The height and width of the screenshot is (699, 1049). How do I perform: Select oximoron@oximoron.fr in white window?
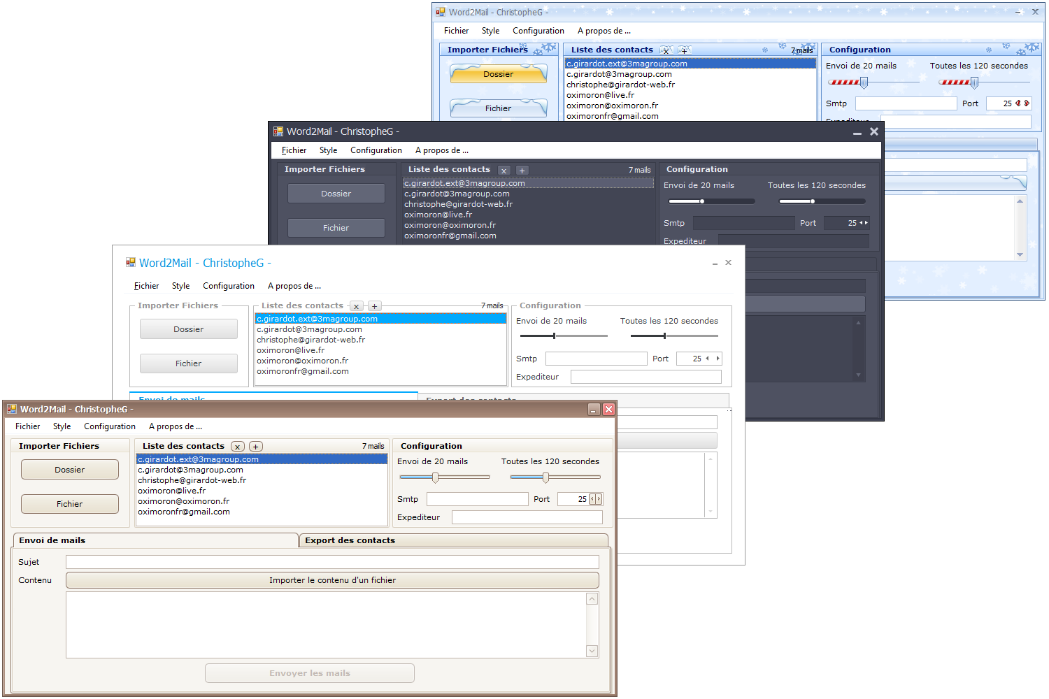[x=380, y=361]
